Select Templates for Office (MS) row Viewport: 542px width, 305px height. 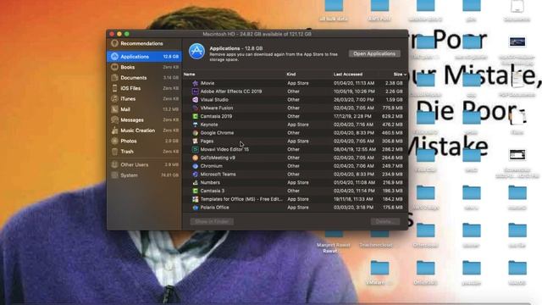coord(295,199)
